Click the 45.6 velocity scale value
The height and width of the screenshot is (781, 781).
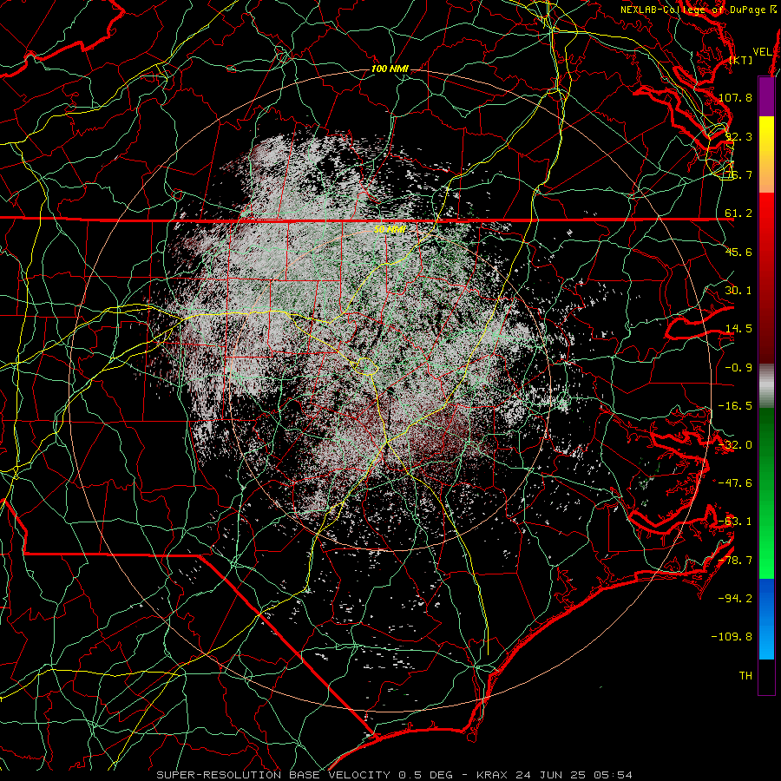pos(738,252)
